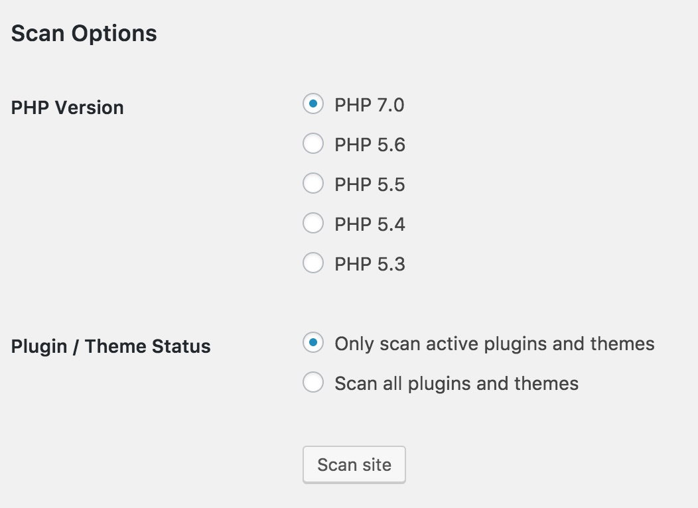Pick the oldest PHP version option
698x508 pixels.
[x=313, y=263]
